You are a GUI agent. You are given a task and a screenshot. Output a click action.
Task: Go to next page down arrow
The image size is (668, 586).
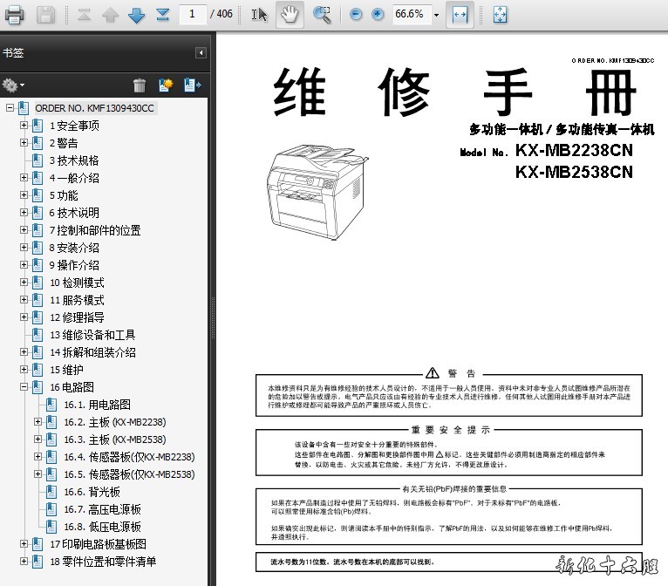click(x=136, y=15)
